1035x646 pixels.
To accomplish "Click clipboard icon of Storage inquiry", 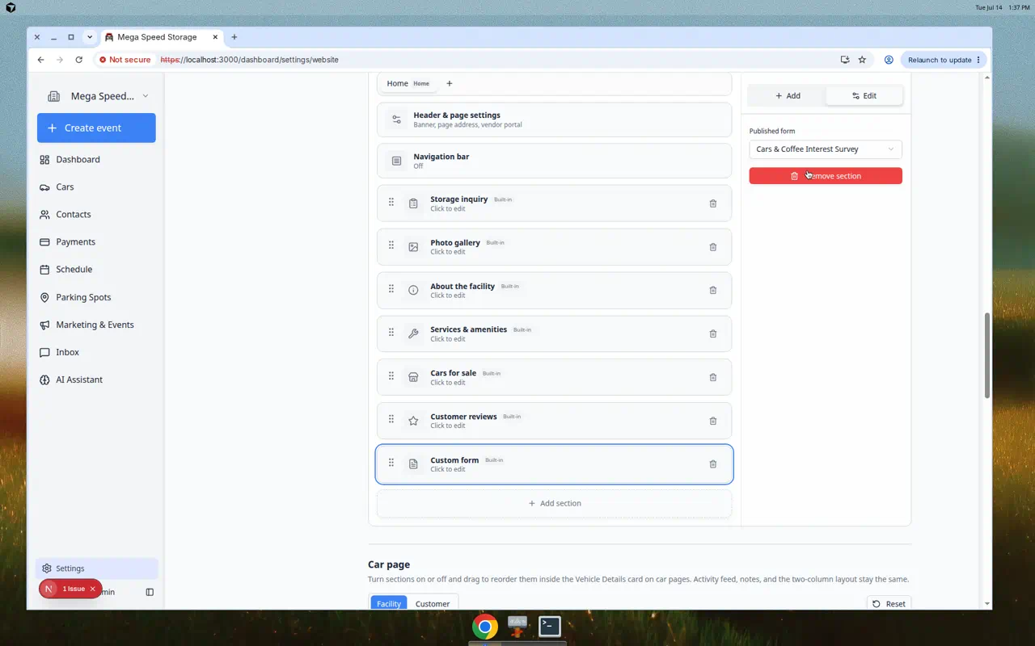I will pyautogui.click(x=413, y=203).
